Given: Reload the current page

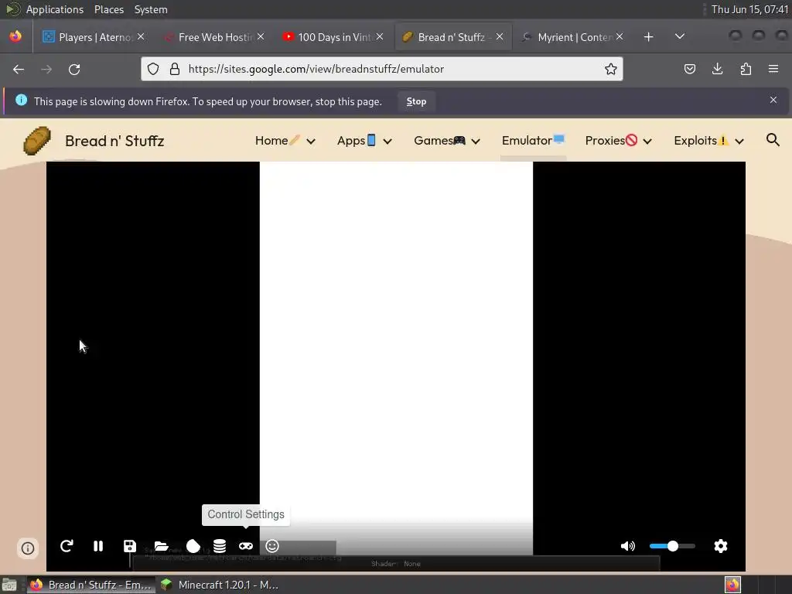Looking at the screenshot, I should point(74,69).
